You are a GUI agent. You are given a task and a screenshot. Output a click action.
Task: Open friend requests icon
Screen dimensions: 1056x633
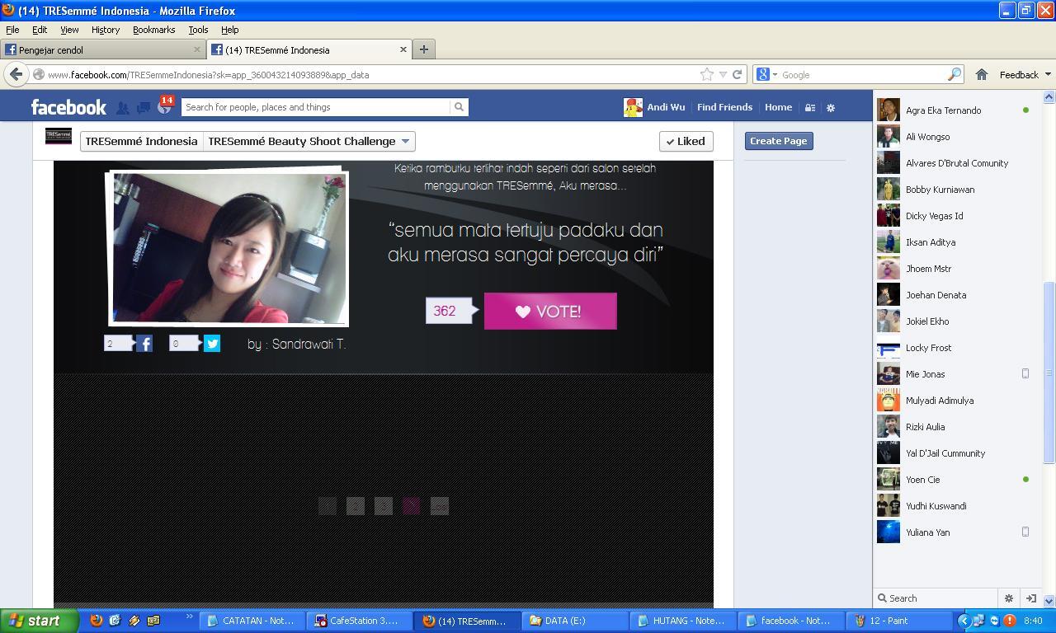click(122, 107)
